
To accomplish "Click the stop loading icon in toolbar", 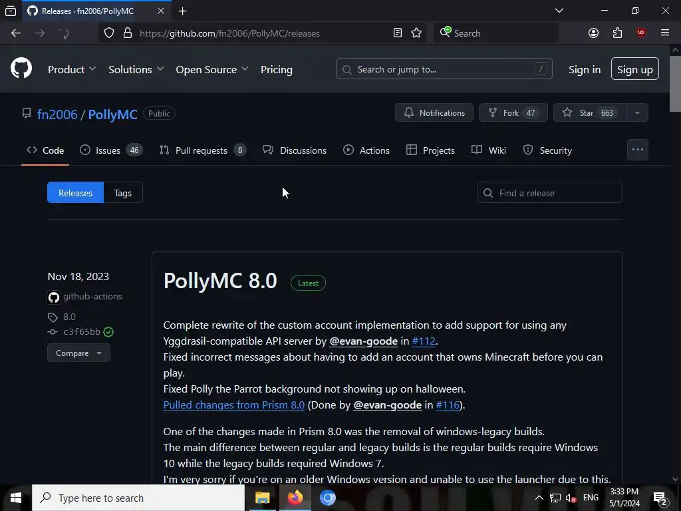I will (64, 33).
